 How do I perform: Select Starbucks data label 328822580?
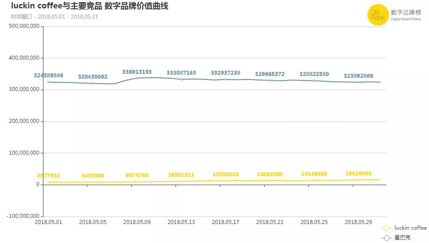314,74
